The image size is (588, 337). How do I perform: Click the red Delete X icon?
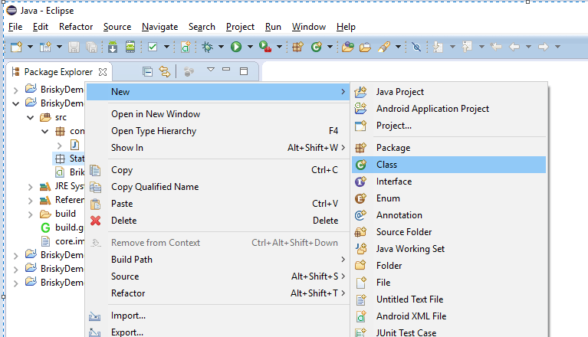(96, 221)
